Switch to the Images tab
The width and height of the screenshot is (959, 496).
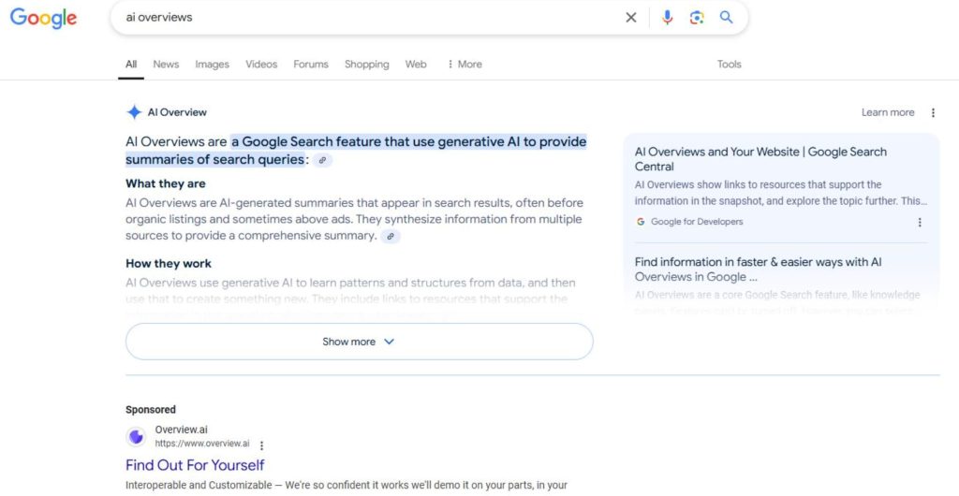click(x=213, y=65)
